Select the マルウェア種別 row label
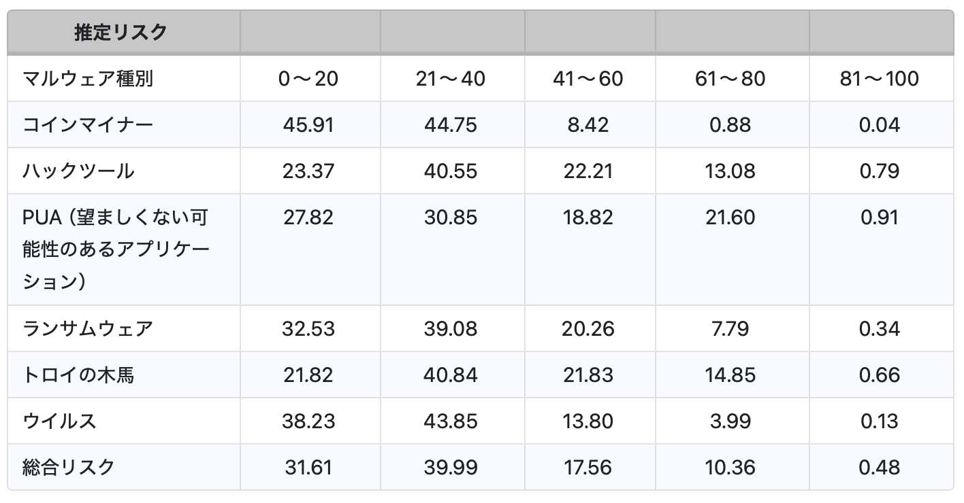964x503 pixels. pos(88,79)
